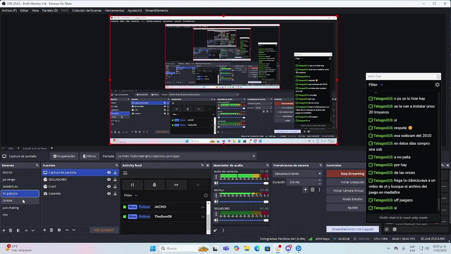The width and height of the screenshot is (451, 254).
Task: Add a scene transition with plus
Action: coord(305,190)
